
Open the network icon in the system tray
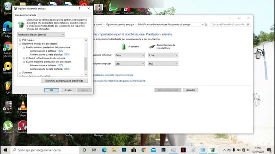(x=244, y=150)
